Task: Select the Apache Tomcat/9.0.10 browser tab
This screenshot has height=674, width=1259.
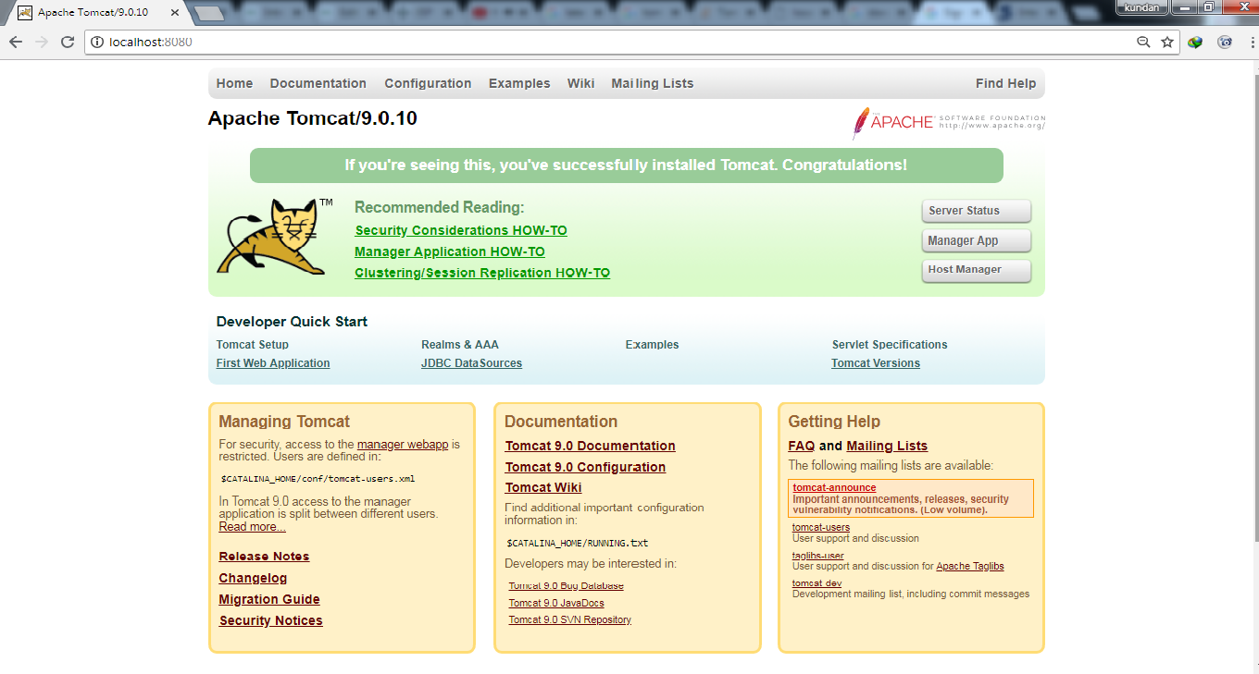Action: point(96,13)
